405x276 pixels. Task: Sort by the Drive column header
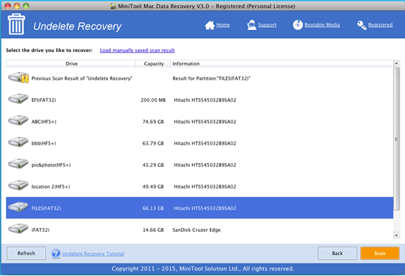pos(71,64)
